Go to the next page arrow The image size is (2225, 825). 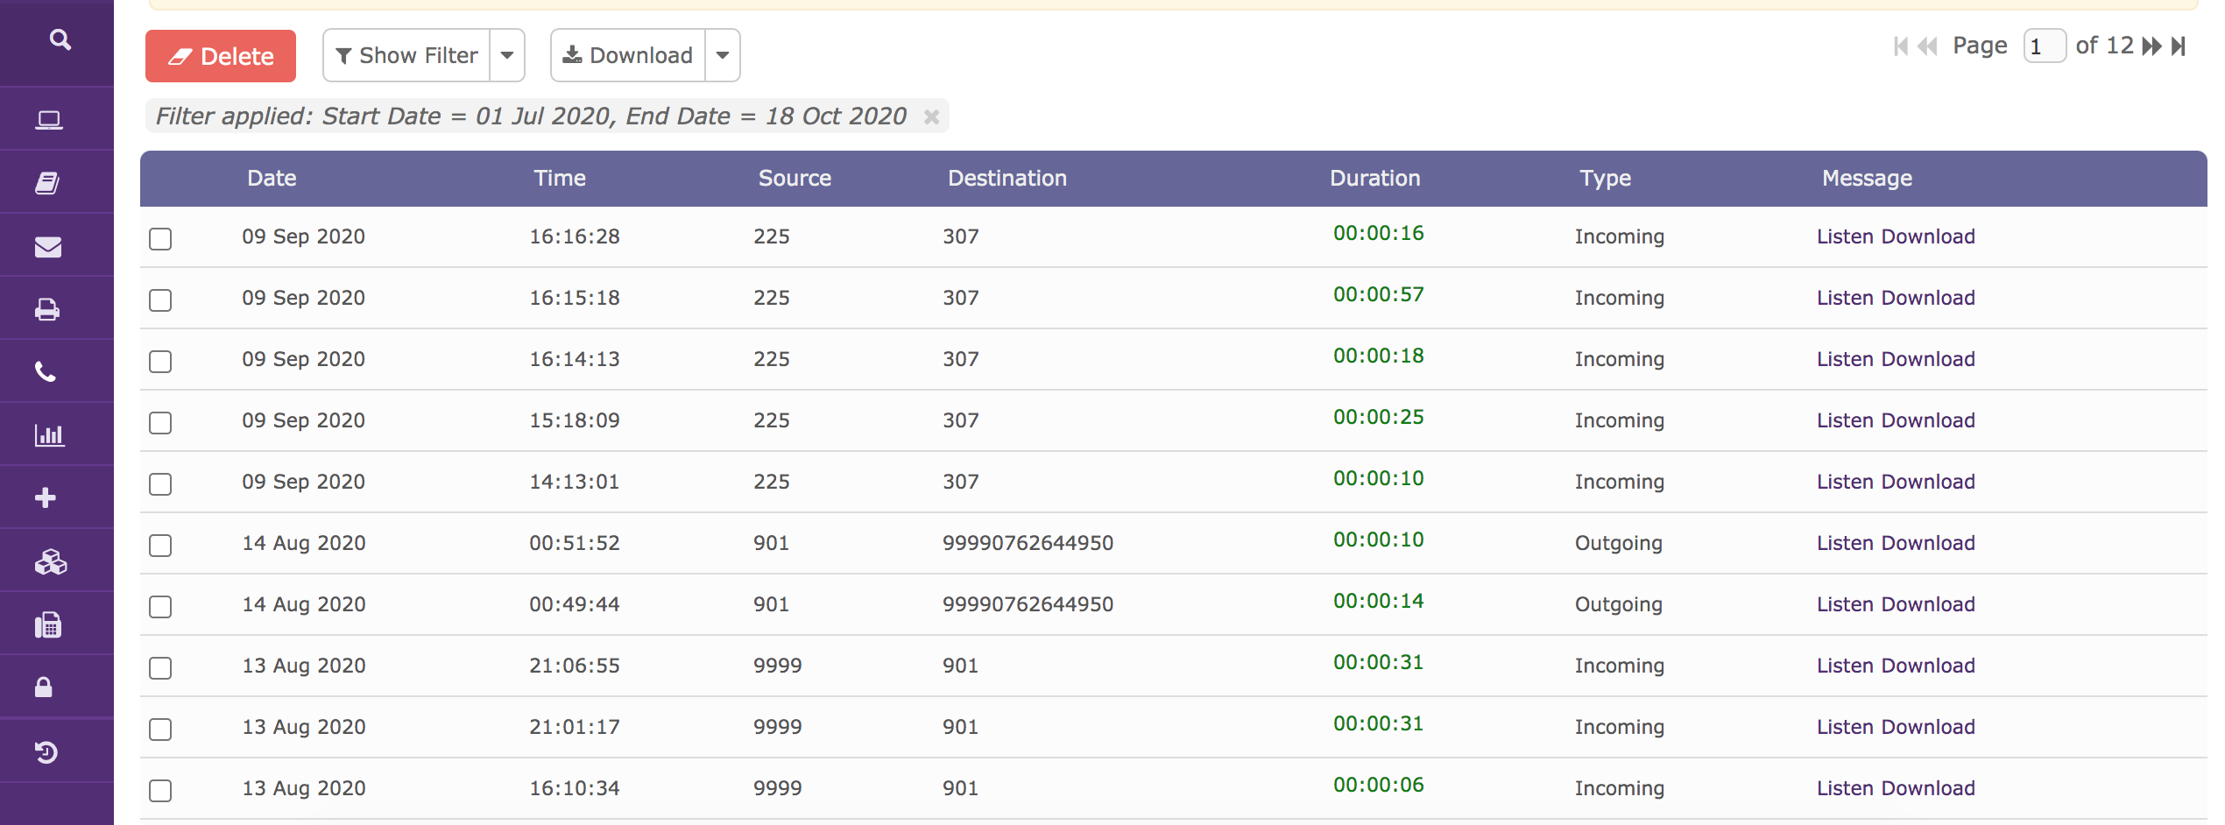coord(2151,46)
